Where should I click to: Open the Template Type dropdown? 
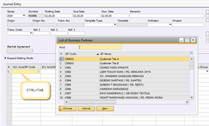[115, 25]
